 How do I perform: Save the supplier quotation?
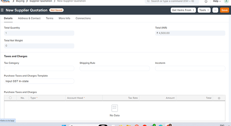point(224,10)
